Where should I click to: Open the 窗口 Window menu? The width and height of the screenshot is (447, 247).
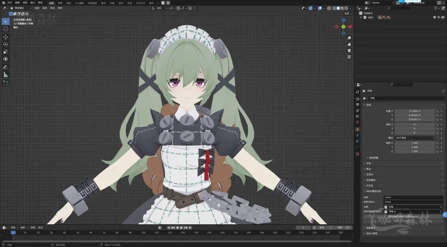32,3
